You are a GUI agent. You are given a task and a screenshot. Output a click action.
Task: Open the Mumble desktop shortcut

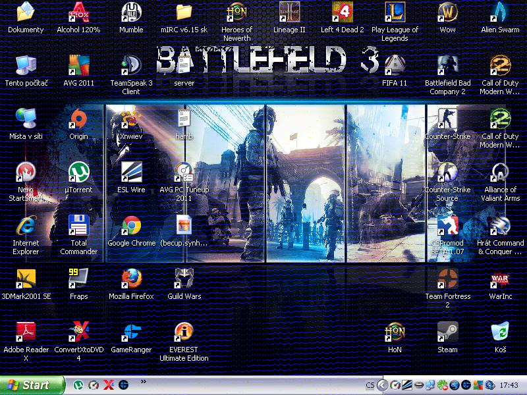pyautogui.click(x=131, y=13)
